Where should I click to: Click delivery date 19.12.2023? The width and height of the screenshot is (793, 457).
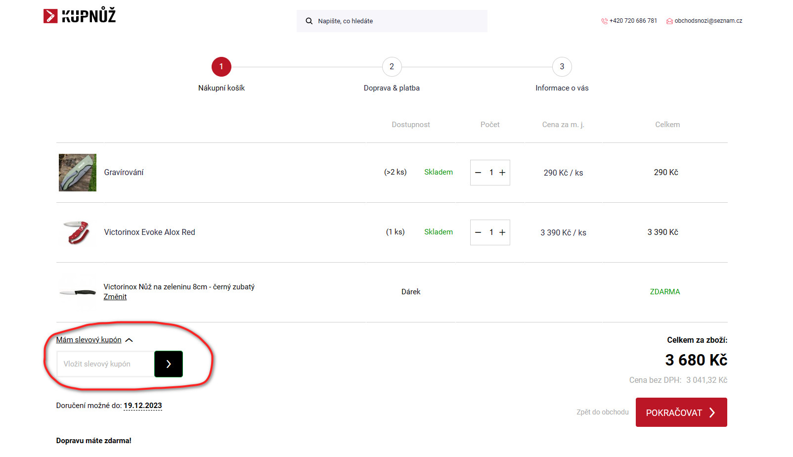[x=143, y=406]
